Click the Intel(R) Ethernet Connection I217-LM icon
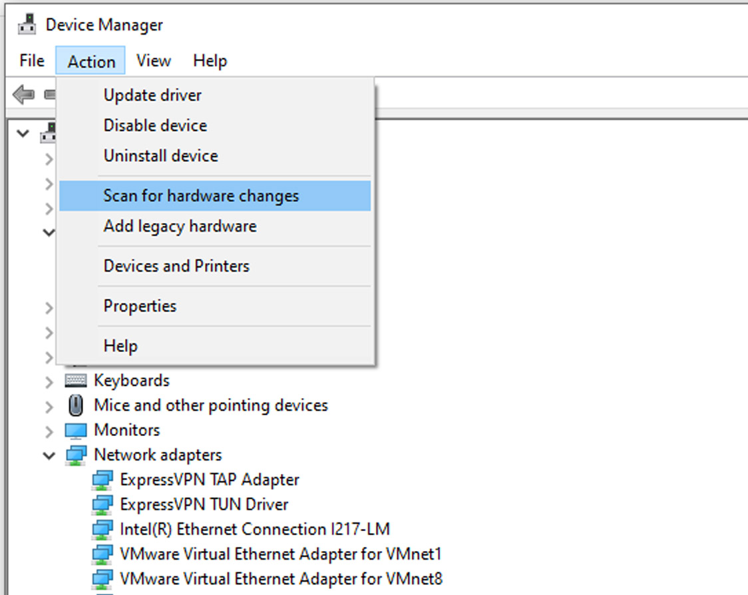748x595 pixels. pyautogui.click(x=102, y=530)
